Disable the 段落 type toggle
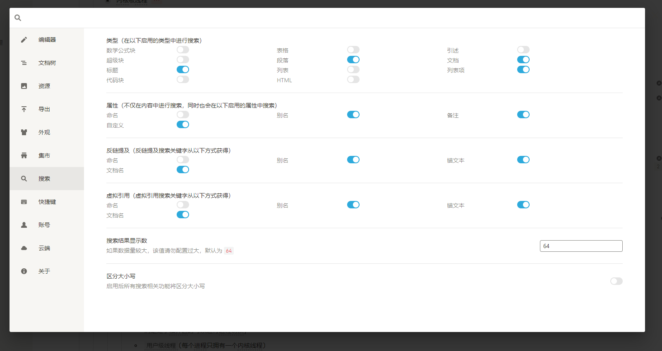Screen dimensions: 662x351 [x=353, y=60]
